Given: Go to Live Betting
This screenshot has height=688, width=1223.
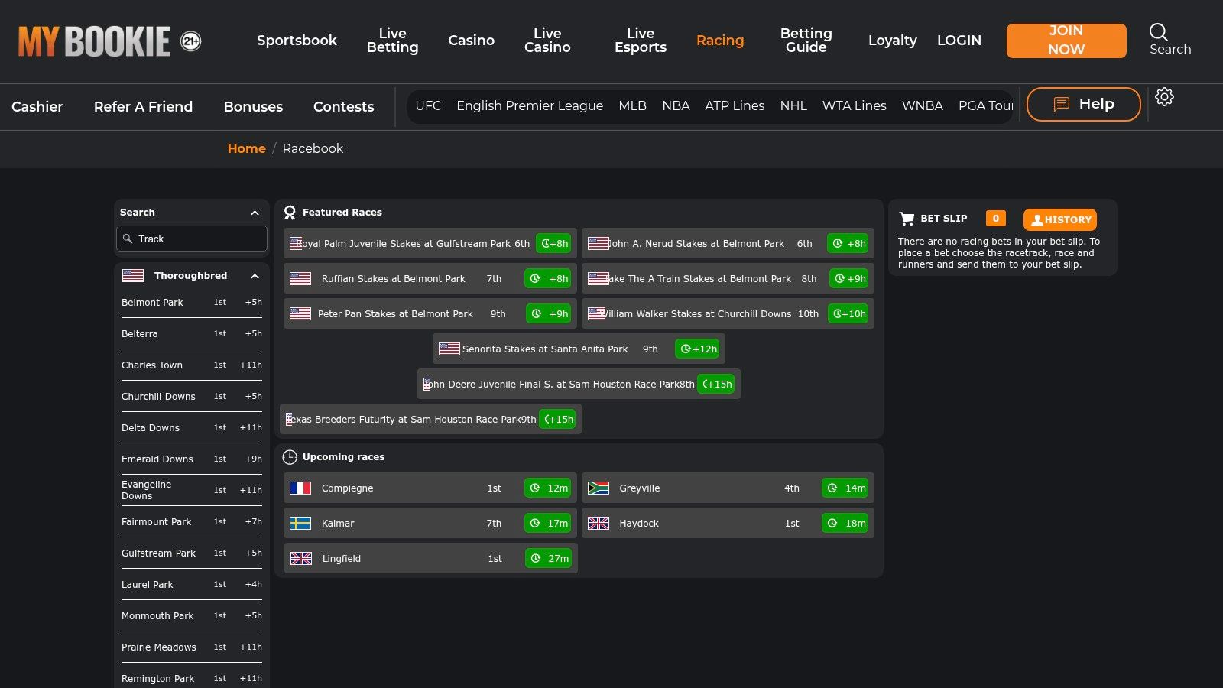Looking at the screenshot, I should click(x=392, y=41).
